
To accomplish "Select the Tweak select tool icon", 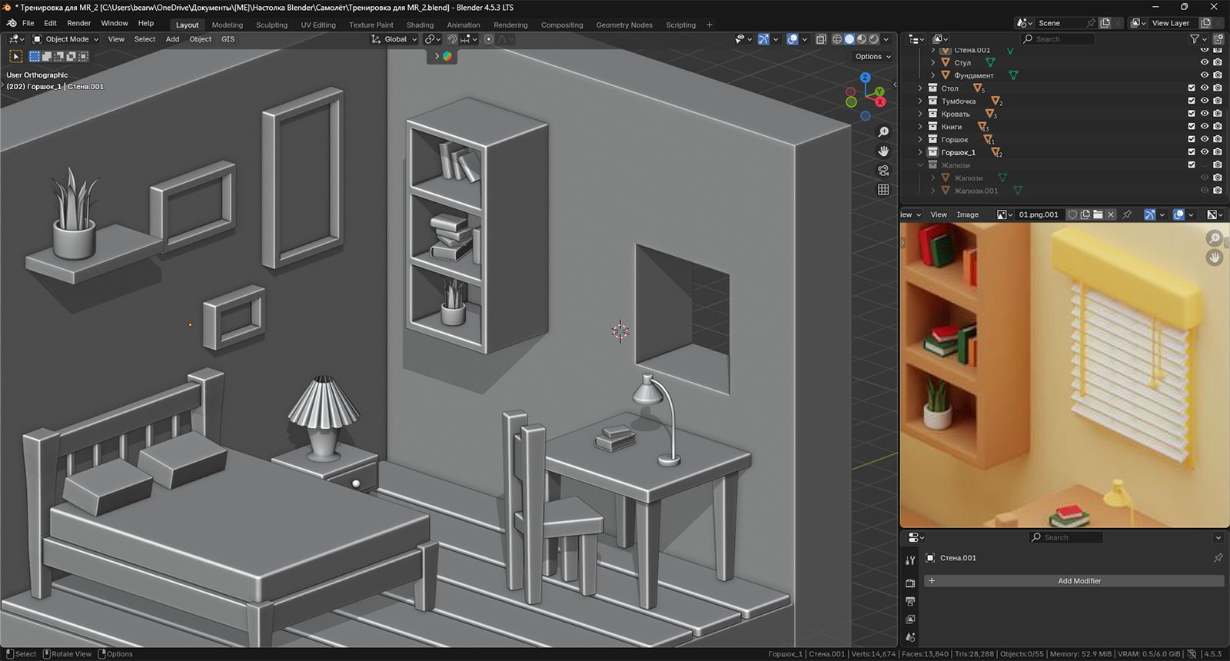I will [x=15, y=56].
